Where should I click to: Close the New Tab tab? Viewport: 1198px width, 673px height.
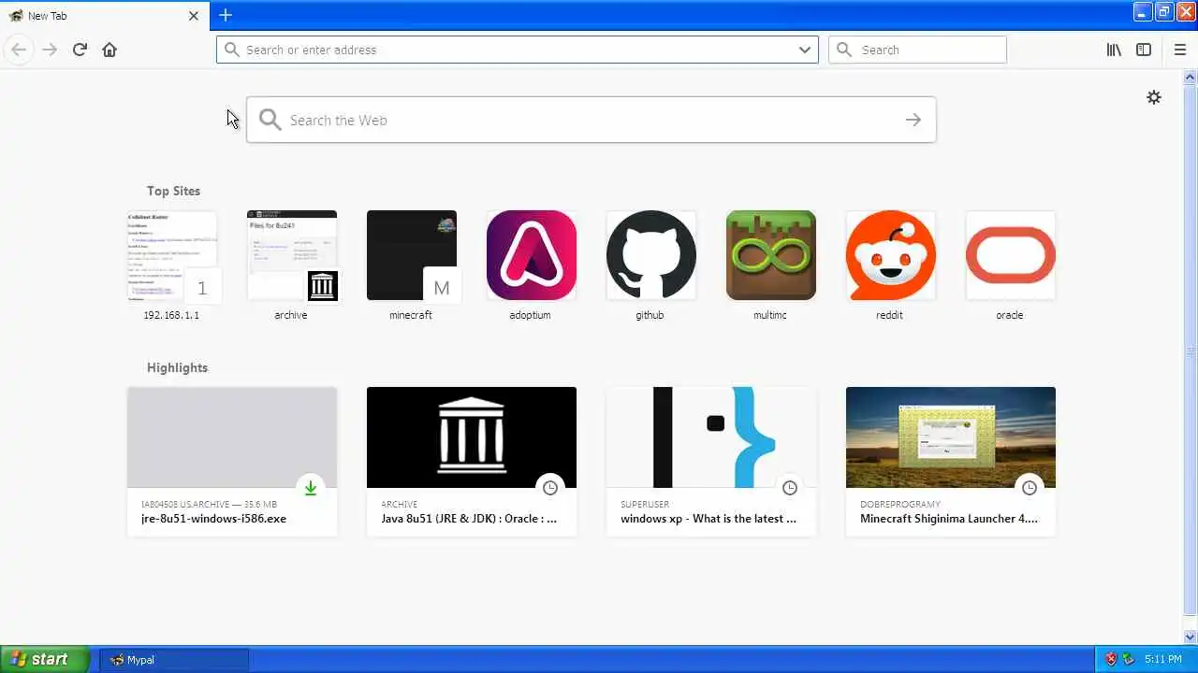click(x=194, y=16)
